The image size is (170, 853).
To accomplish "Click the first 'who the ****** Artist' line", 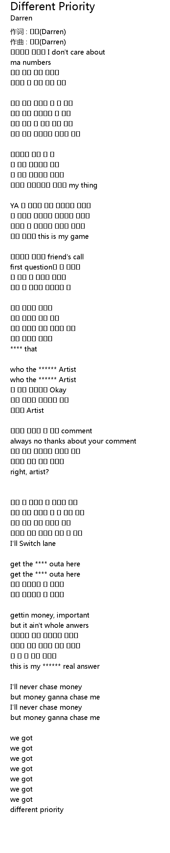I will (x=43, y=370).
